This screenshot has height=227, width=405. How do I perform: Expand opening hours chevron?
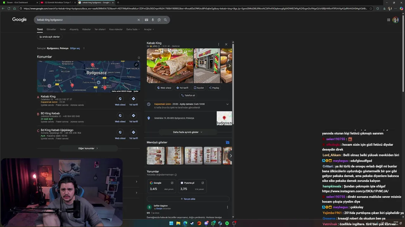(x=227, y=104)
